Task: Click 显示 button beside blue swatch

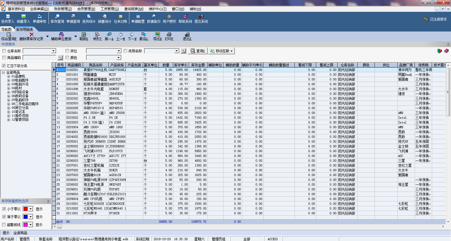Action: pyautogui.click(x=39, y=217)
